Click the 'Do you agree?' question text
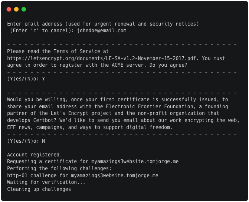Screen dimensions: 249x202 click(168, 65)
